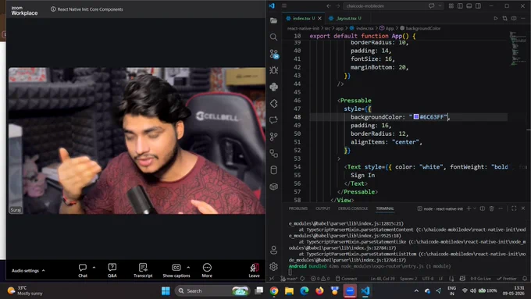Switch to the index.tsx editor tab
The height and width of the screenshot is (299, 531).
tap(304, 18)
